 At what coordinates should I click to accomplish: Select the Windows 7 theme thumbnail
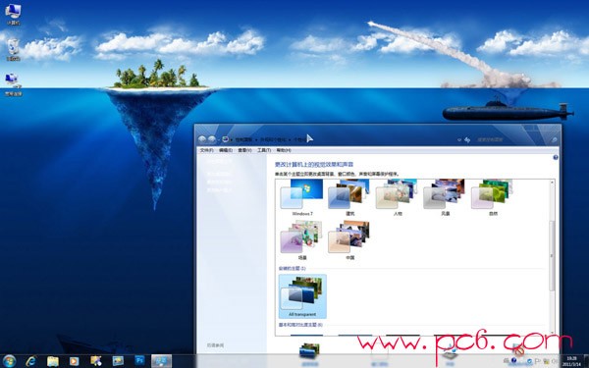[x=302, y=197]
